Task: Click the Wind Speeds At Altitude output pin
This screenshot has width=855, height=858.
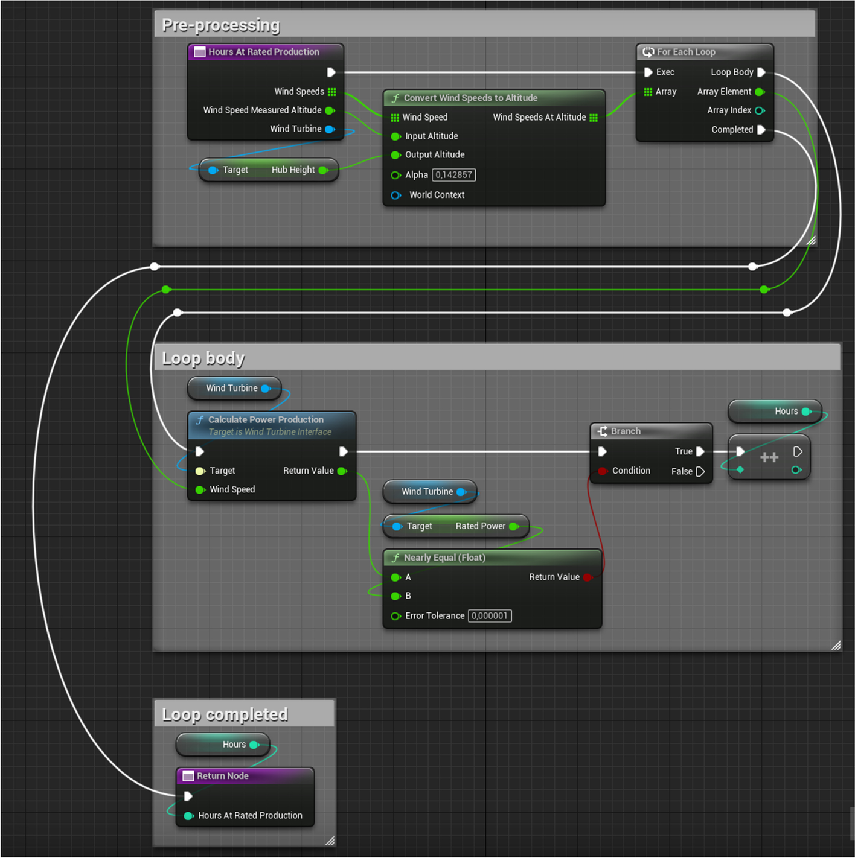Action: click(x=594, y=118)
